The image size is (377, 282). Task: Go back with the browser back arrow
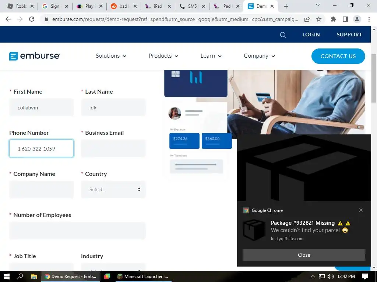(8, 19)
